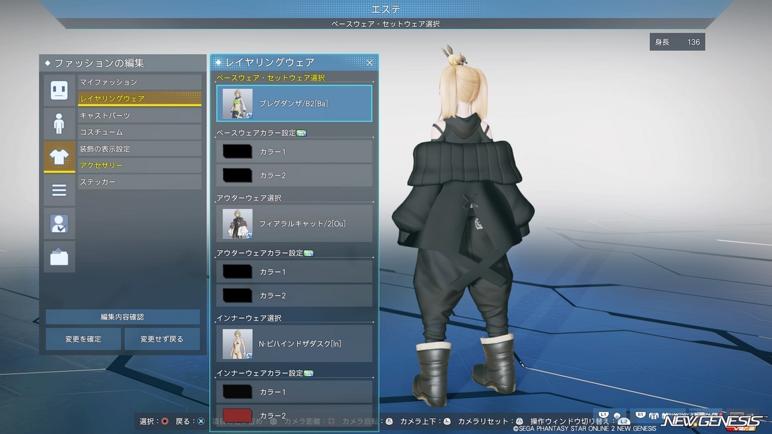Open the face editing category icon

coord(59,90)
